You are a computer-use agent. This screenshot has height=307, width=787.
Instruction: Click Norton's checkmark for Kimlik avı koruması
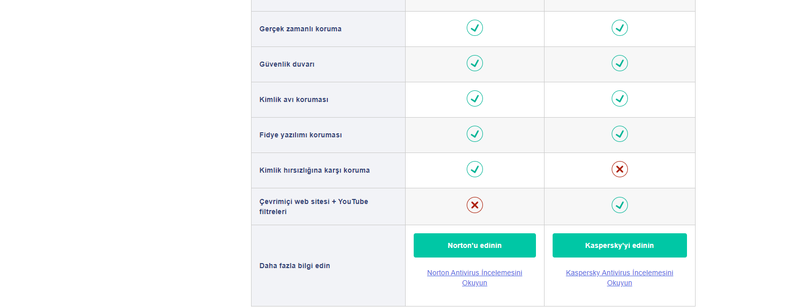click(x=475, y=98)
